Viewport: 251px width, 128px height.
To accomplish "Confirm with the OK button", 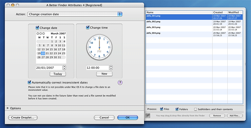I will click(x=128, y=117).
